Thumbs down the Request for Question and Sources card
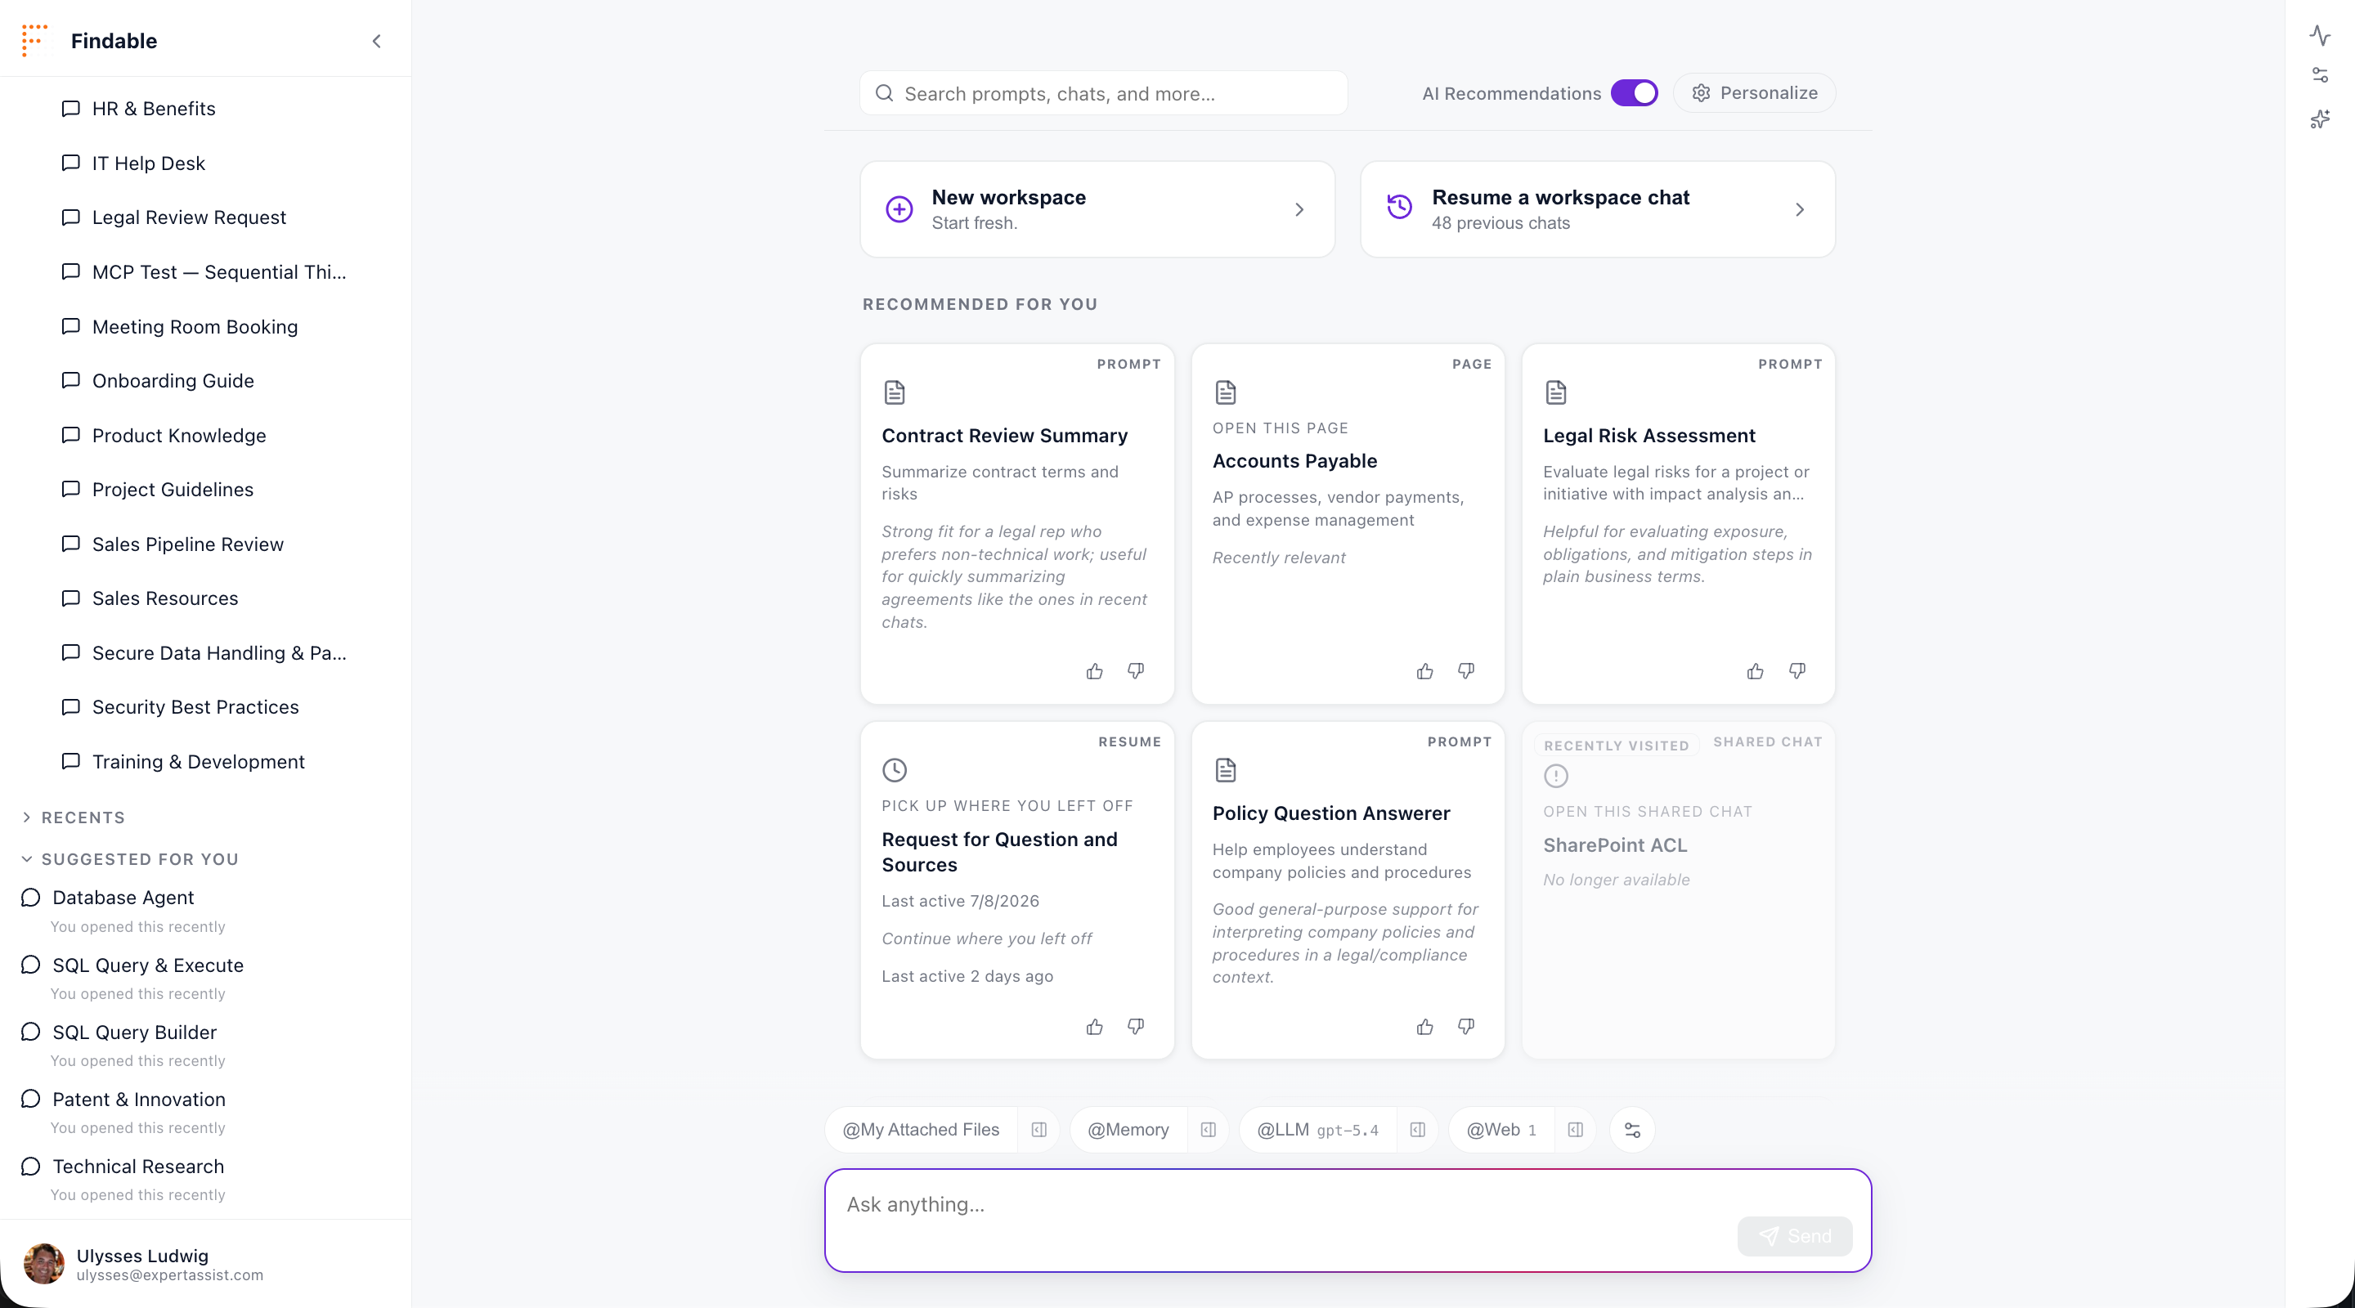The width and height of the screenshot is (2355, 1308). [1136, 1028]
